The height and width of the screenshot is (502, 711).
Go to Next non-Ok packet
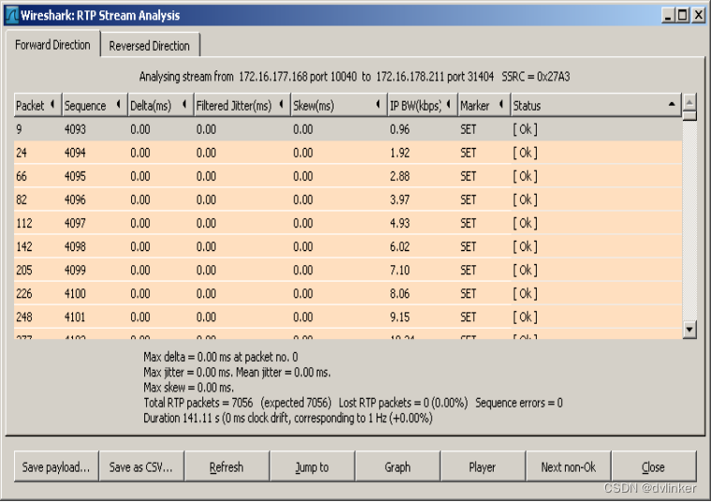(569, 466)
